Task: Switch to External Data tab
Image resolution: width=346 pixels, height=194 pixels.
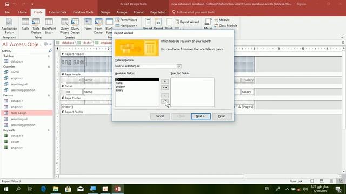Action: coord(58,12)
